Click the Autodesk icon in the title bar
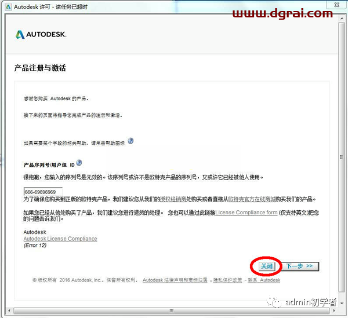The width and height of the screenshot is (348, 318). click(8, 8)
